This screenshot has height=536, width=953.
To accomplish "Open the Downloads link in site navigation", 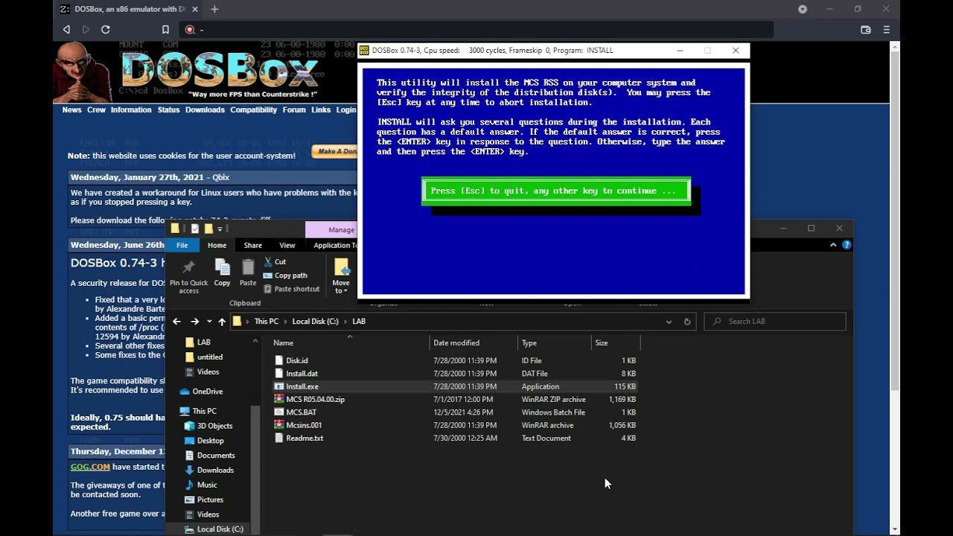I will (205, 109).
